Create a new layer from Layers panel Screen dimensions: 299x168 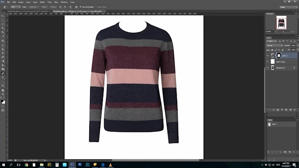click(290, 110)
